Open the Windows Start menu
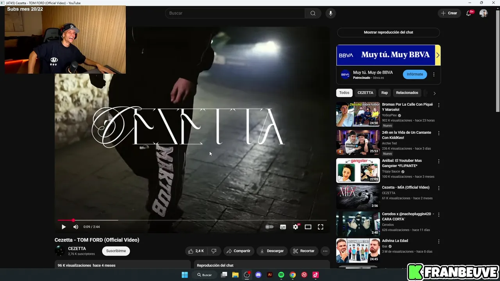500x281 pixels. pyautogui.click(x=185, y=275)
